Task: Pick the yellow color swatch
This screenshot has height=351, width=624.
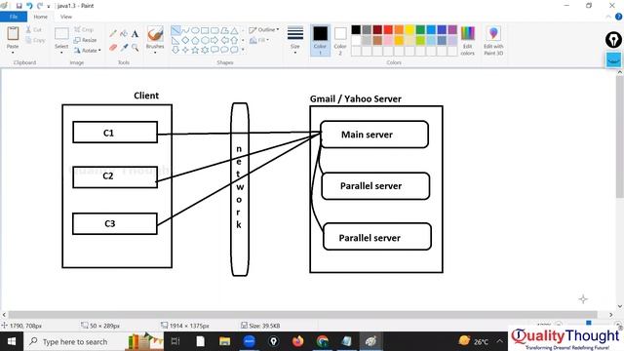Action: click(409, 30)
